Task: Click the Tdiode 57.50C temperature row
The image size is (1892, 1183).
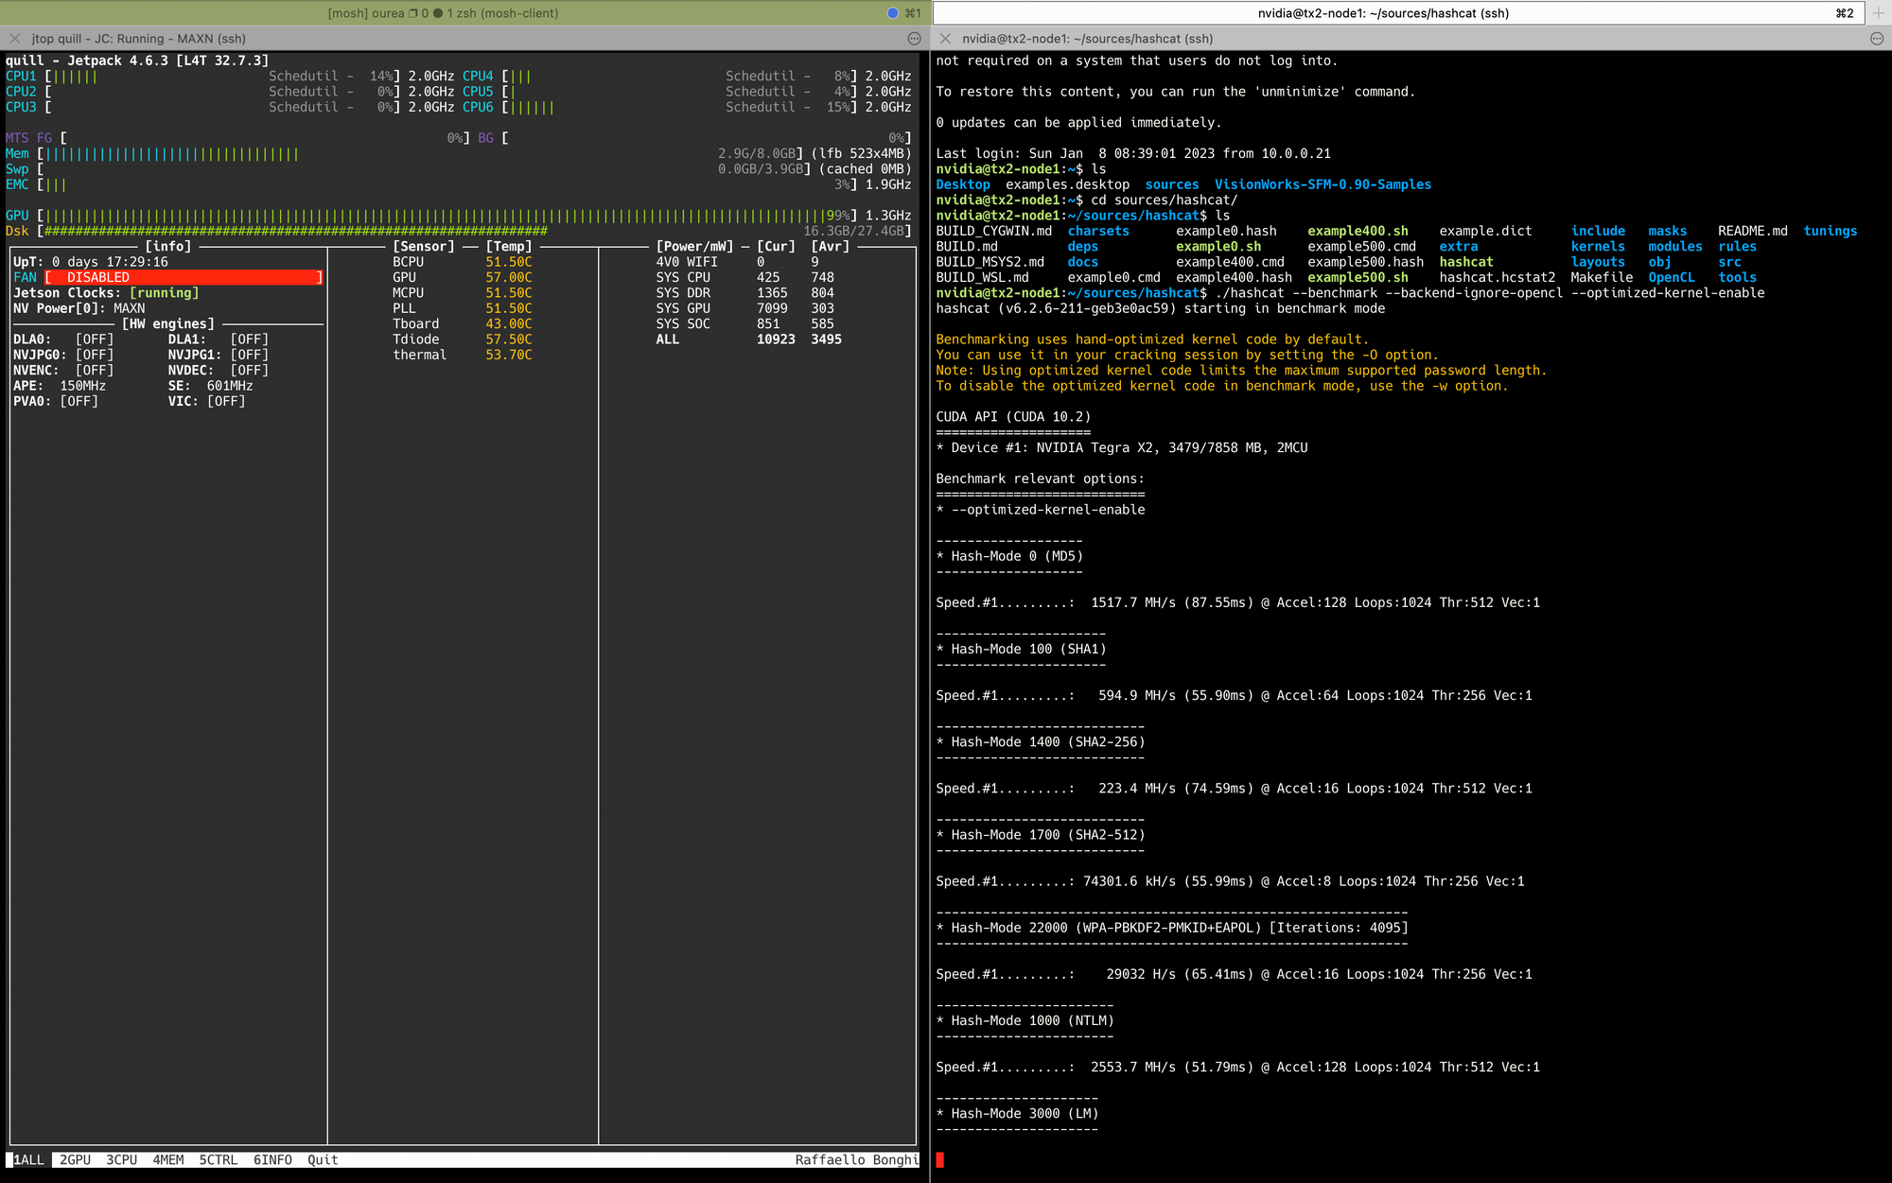Action: click(x=463, y=339)
